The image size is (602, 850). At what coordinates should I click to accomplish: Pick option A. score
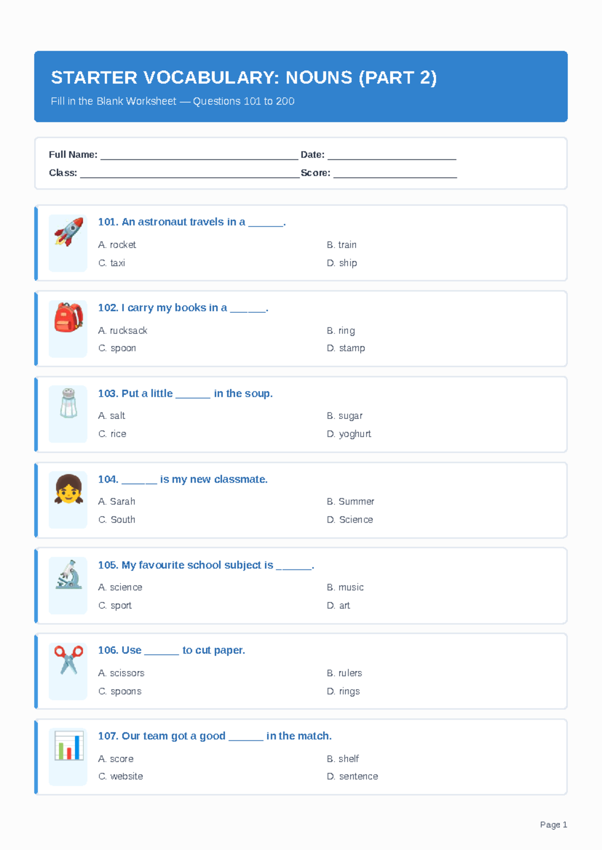pos(115,759)
